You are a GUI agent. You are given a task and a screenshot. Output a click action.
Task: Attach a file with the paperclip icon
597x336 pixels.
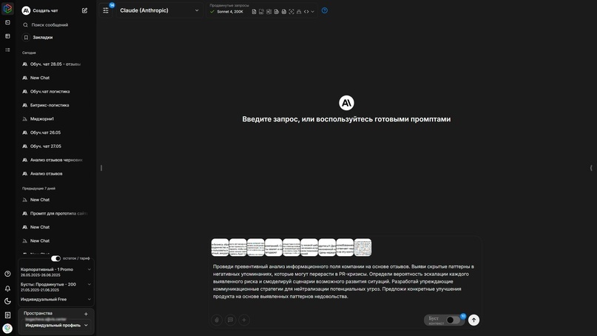click(x=217, y=320)
